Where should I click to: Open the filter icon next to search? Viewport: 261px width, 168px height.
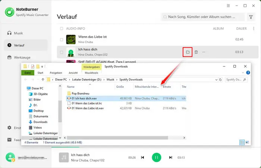tap(251, 17)
